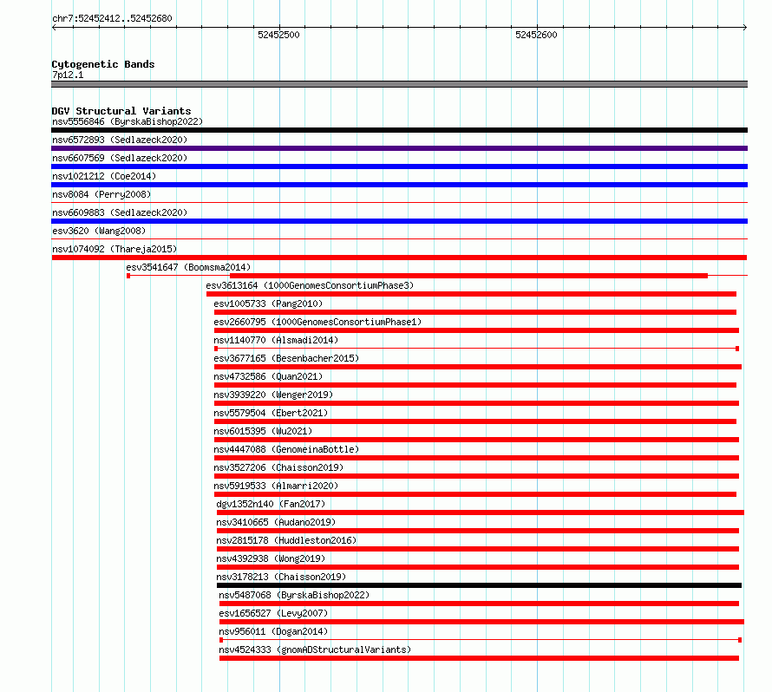The image size is (772, 692).
Task: Click the purple bar under nsv6572893
Action: (399, 148)
